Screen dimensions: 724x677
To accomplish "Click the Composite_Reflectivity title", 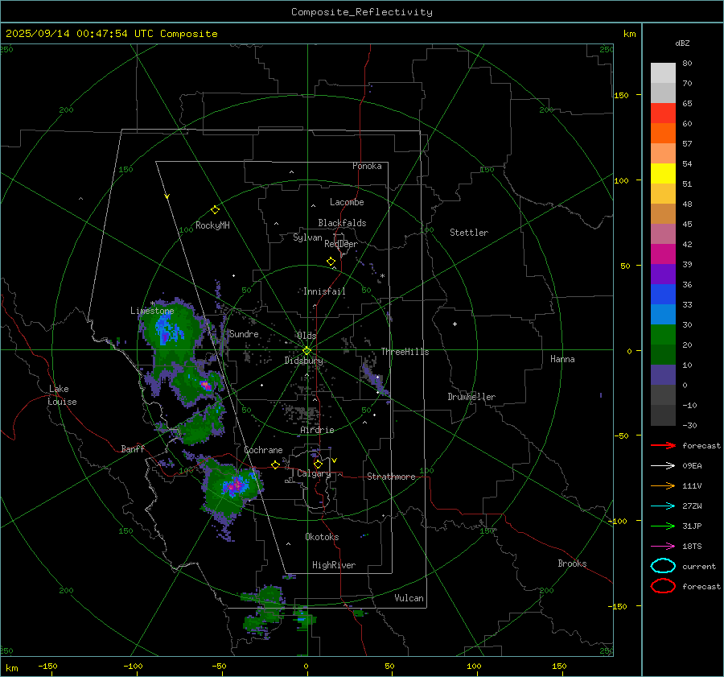I will pos(362,12).
